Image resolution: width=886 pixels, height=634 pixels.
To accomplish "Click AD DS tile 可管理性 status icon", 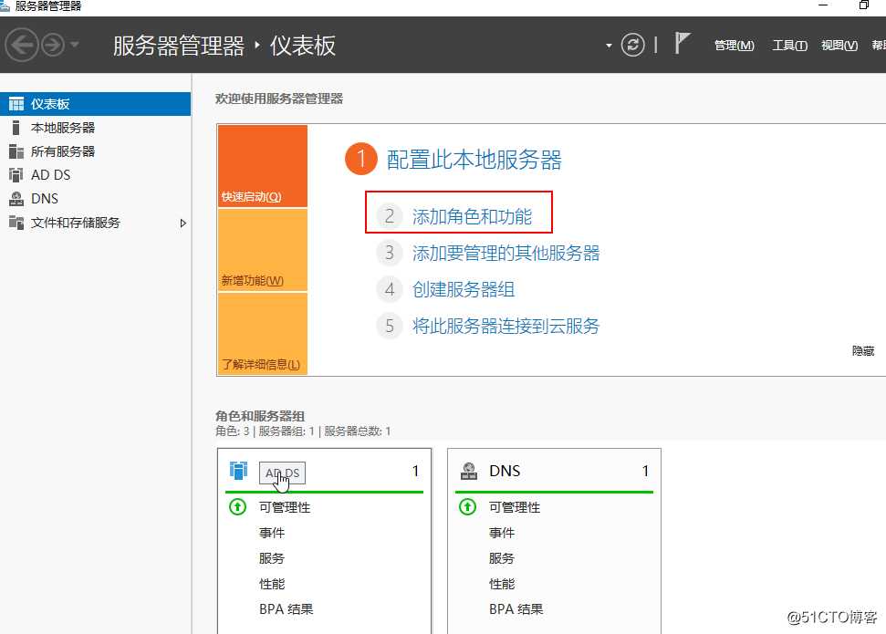I will coord(238,507).
